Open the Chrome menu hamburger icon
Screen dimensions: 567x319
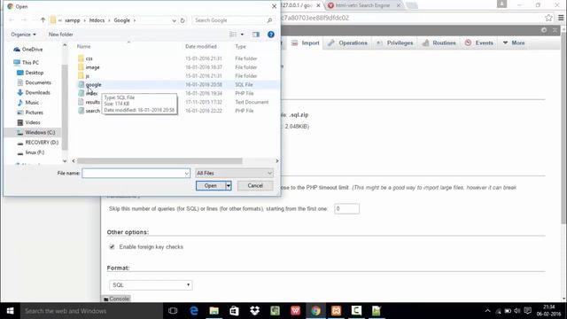(x=561, y=18)
